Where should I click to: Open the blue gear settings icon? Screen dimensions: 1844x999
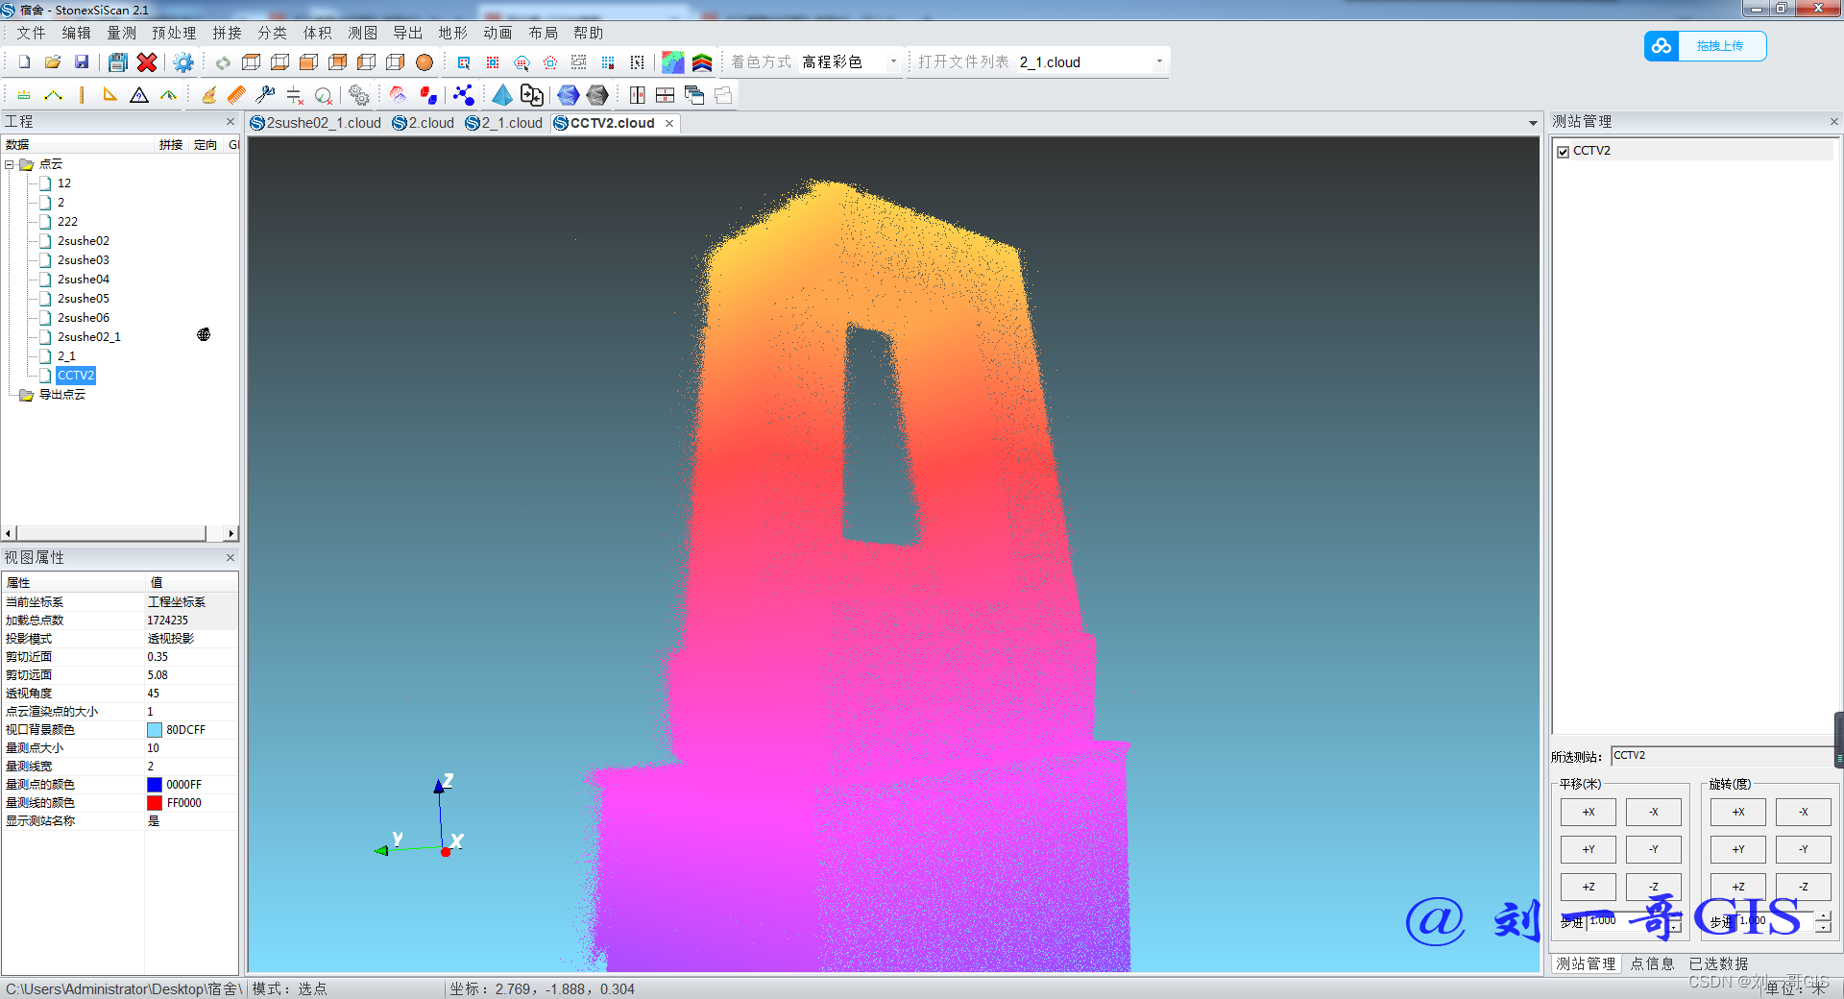point(183,62)
